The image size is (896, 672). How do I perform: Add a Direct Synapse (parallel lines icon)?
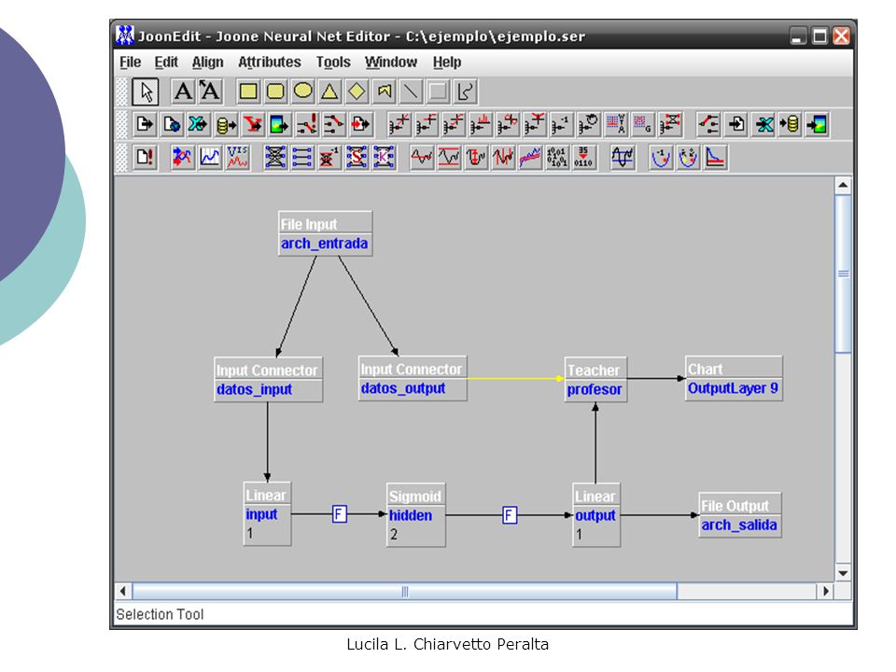[301, 157]
